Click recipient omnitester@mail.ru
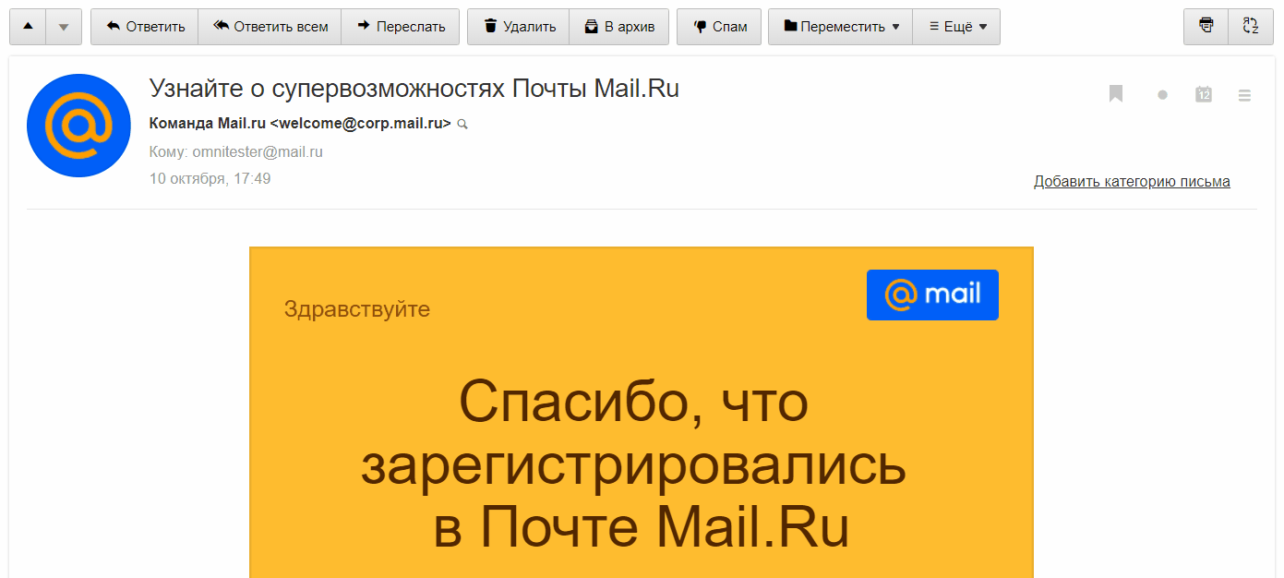 point(258,152)
